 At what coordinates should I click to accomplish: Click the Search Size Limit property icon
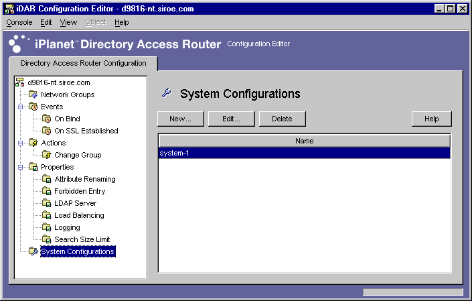click(46, 239)
